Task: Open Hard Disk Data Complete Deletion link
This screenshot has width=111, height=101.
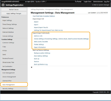Action: [44, 16]
